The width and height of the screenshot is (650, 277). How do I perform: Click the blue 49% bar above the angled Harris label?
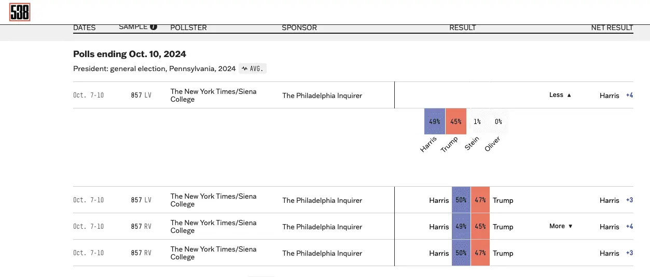[435, 122]
